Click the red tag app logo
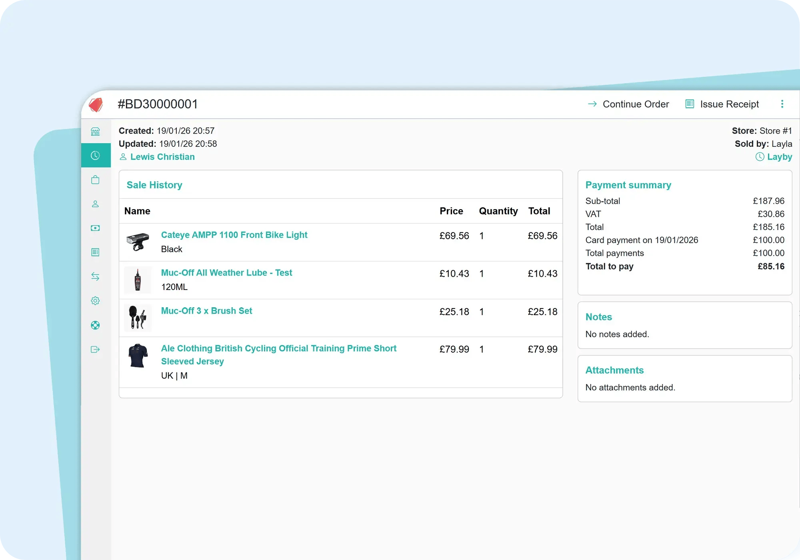This screenshot has width=800, height=560. pos(97,104)
